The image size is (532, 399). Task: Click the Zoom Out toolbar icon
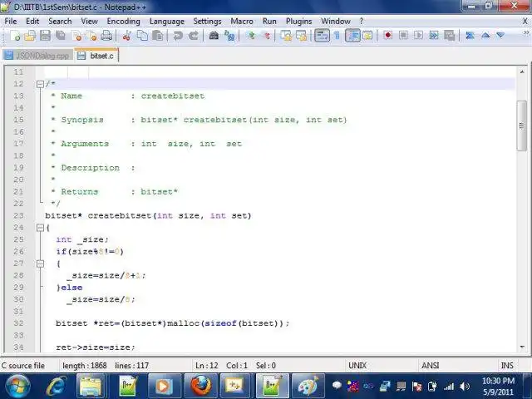(266, 35)
